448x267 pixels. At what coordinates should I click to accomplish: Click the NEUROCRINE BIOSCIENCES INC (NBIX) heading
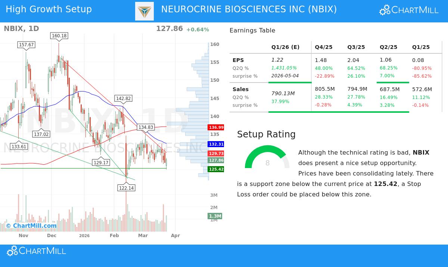tap(249, 9)
